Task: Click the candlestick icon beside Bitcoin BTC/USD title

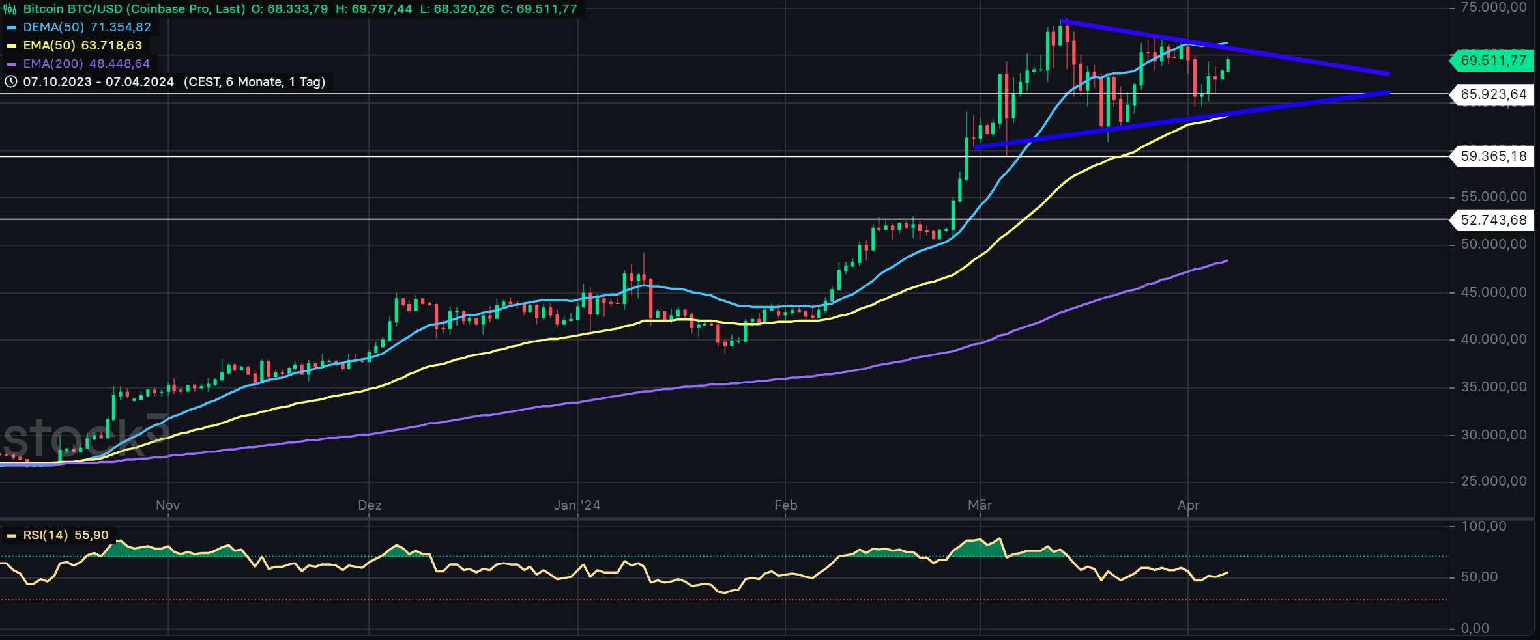Action: point(10,9)
